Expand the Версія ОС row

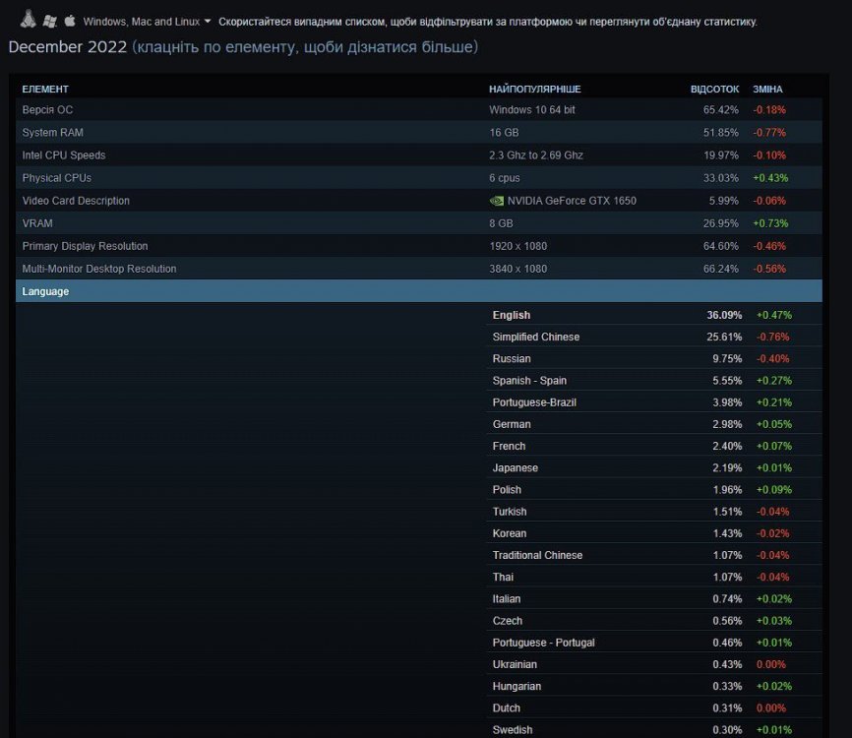[418, 110]
